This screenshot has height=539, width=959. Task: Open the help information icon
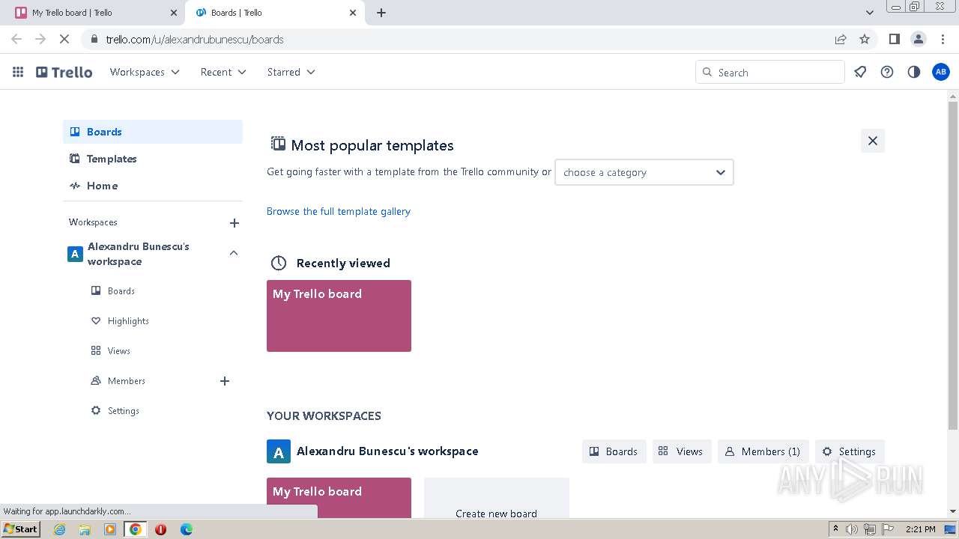pos(887,72)
